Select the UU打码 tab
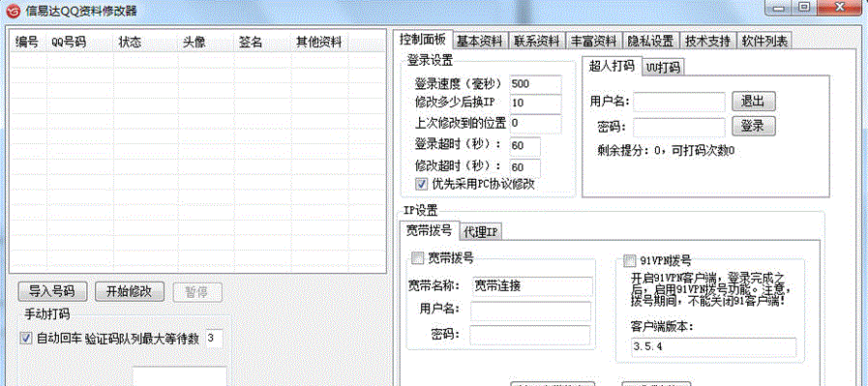Viewport: 868px width, 386px height. pyautogui.click(x=663, y=67)
